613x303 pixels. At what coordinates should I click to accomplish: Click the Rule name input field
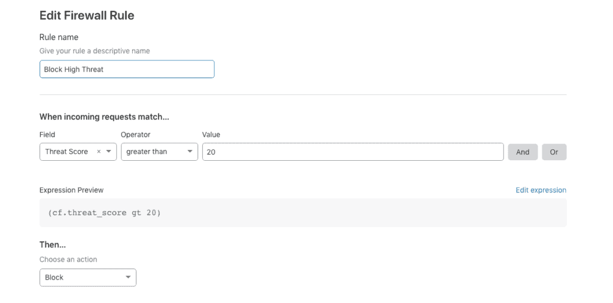point(127,69)
